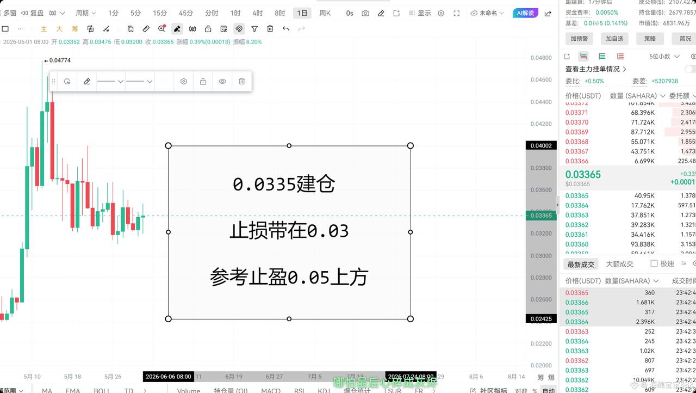Open the screenshot camera tool
Image resolution: width=696 pixels, height=393 pixels.
click(x=365, y=13)
